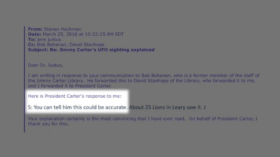Screen dimensions: 280x157
Task: Click the subject Jimmy Carter's UFO sighting explained
Action: coord(107,50)
